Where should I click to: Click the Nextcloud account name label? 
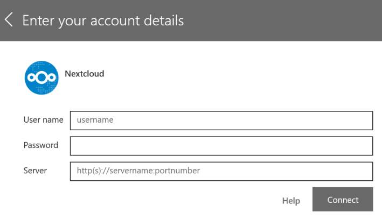tap(84, 74)
